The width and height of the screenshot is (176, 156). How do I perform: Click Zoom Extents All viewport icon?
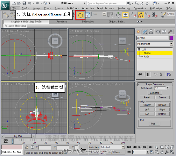point(172,147)
